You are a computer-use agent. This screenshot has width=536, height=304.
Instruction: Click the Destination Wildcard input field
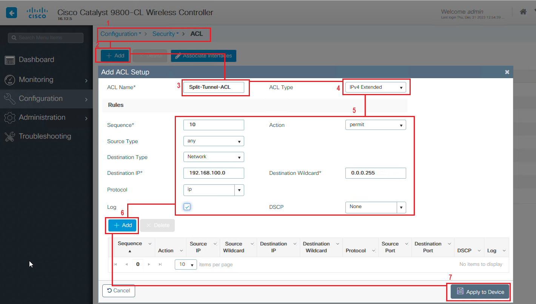tap(376, 173)
